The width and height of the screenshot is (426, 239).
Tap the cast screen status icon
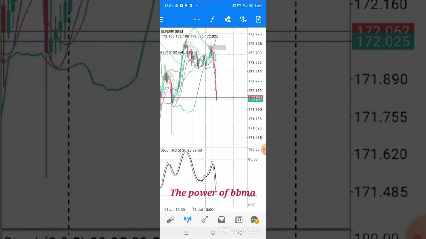pyautogui.click(x=234, y=6)
